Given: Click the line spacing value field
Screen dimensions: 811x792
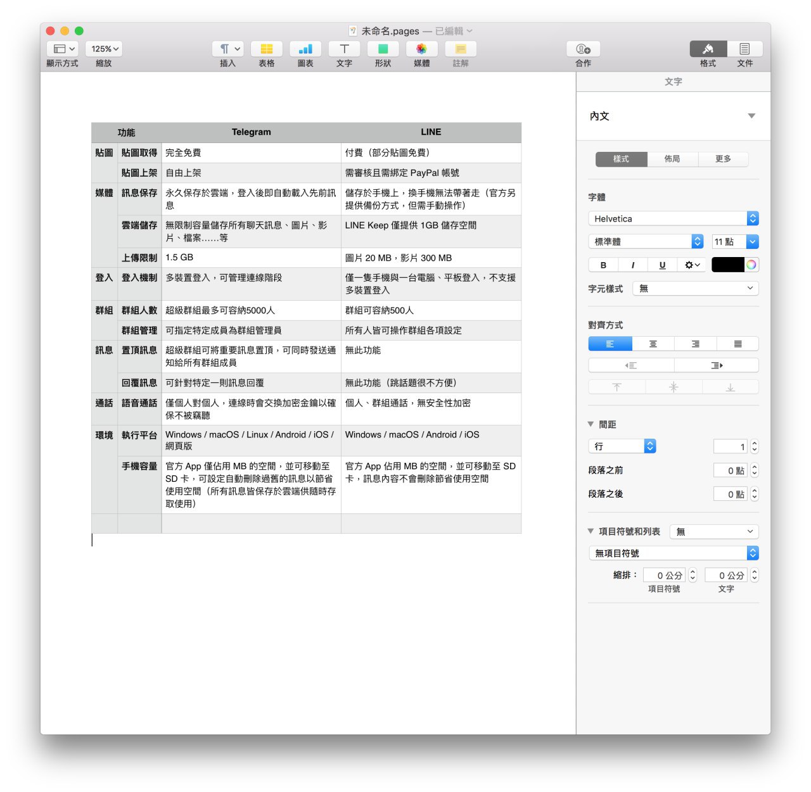Looking at the screenshot, I should click(731, 447).
